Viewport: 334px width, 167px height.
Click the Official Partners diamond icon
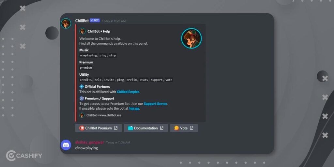point(82,87)
